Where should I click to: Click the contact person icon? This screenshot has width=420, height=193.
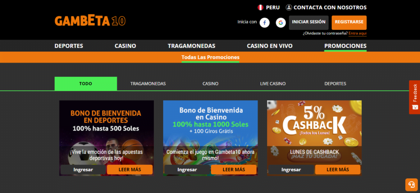click(x=289, y=7)
